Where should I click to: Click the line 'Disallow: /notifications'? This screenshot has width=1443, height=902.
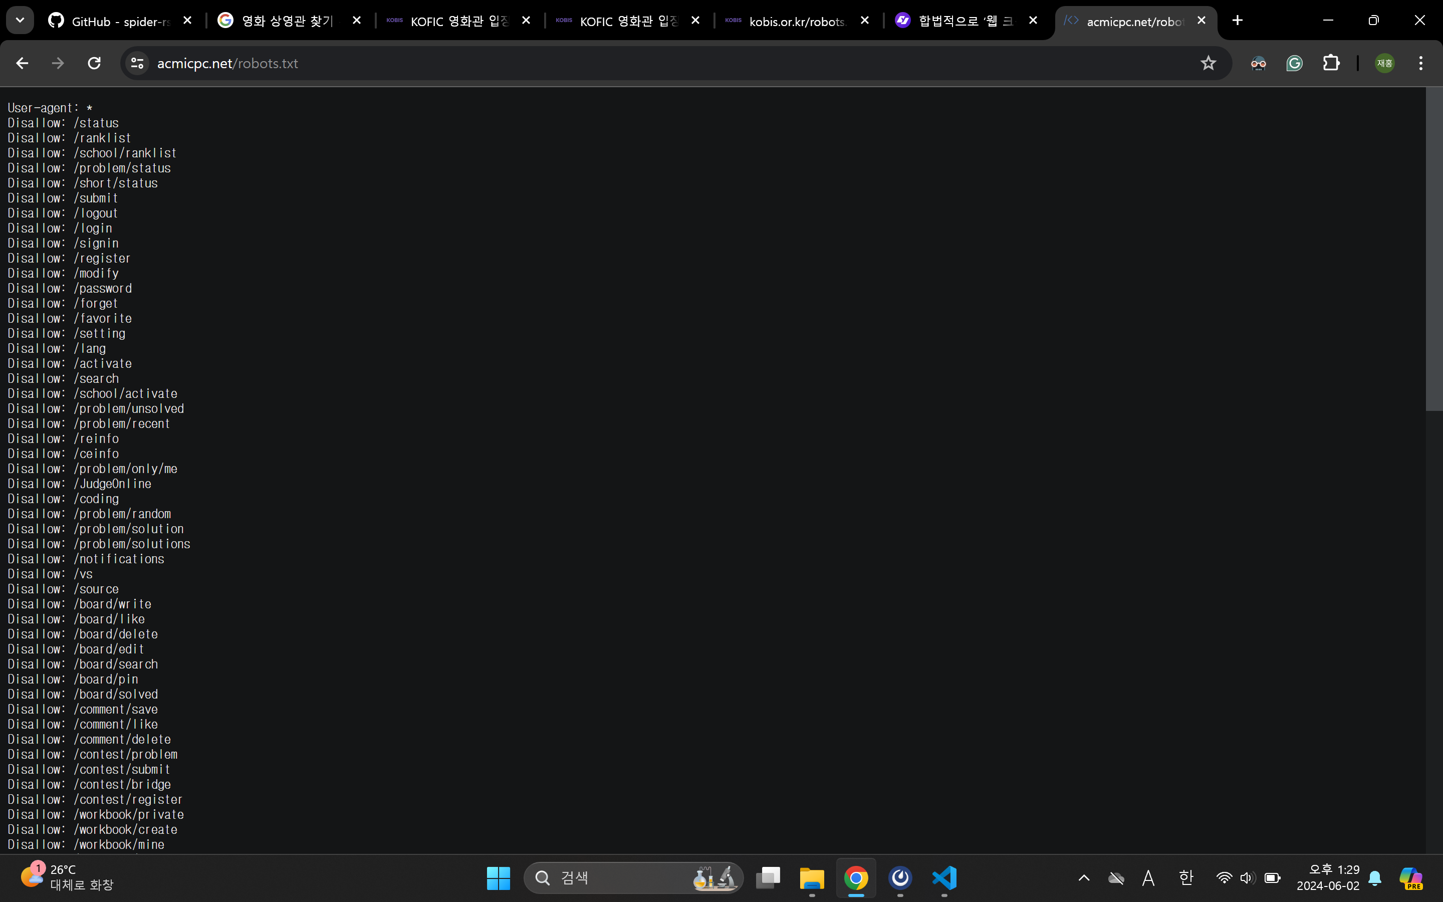pos(86,559)
